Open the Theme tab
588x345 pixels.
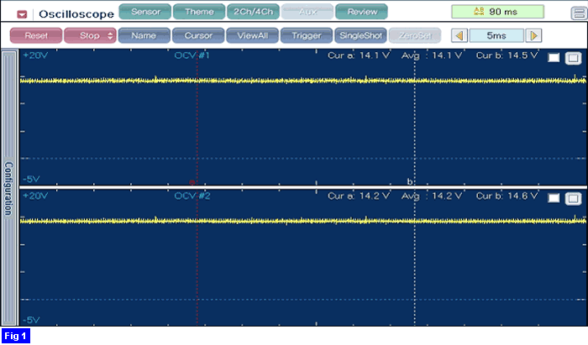point(199,12)
